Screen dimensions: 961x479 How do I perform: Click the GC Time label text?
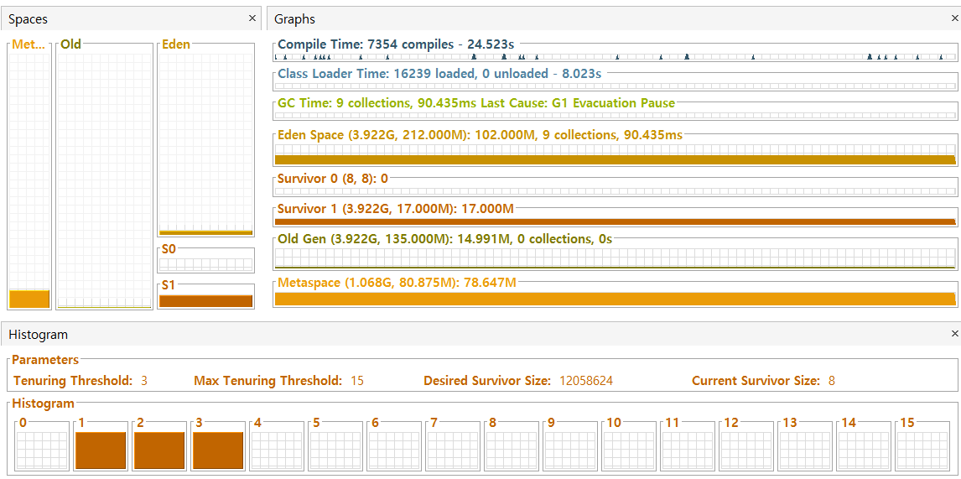[x=476, y=103]
